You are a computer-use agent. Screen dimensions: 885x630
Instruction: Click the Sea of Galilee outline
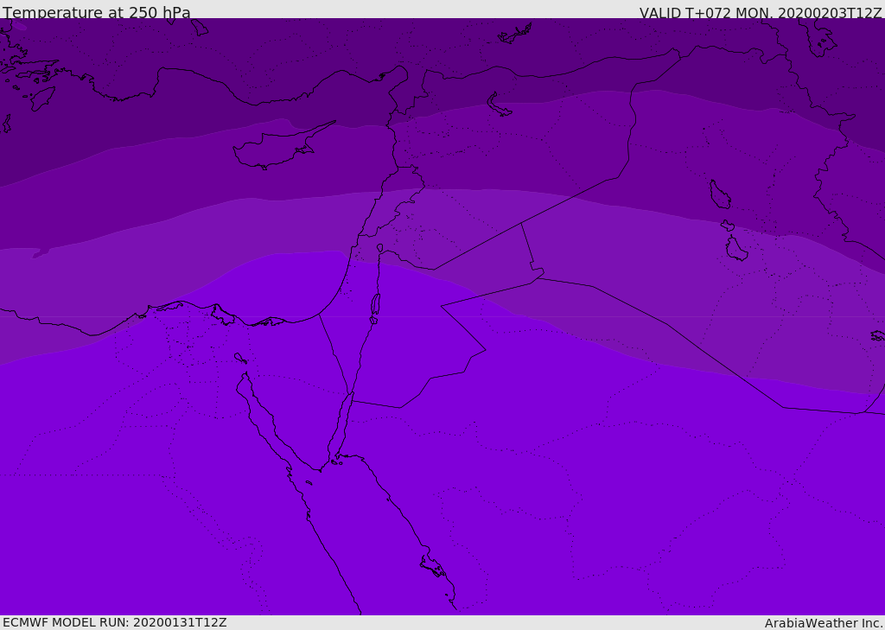pos(380,248)
